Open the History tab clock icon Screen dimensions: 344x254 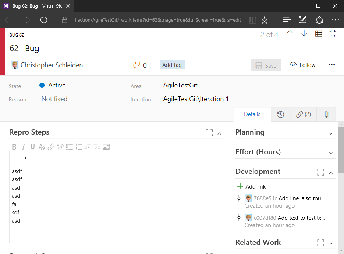pyautogui.click(x=281, y=114)
